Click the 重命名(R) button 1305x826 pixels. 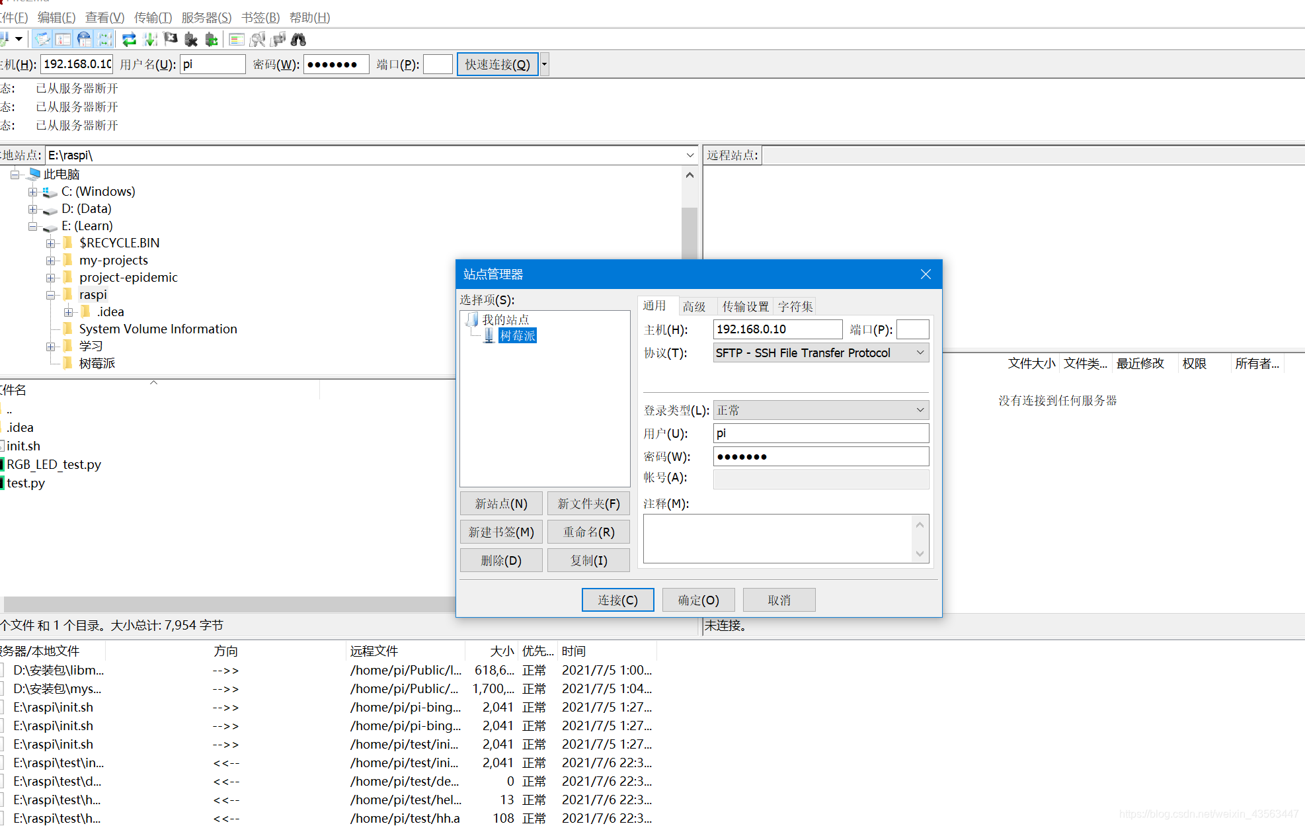(x=588, y=532)
